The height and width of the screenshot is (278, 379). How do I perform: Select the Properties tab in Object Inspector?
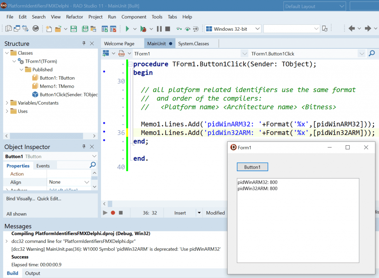pos(18,166)
